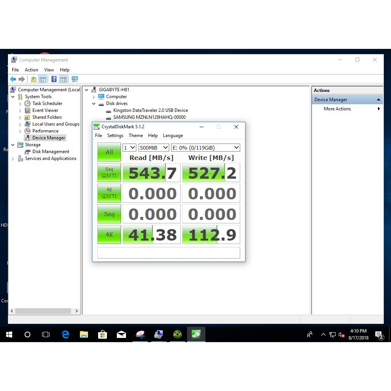
Task: Open Microsoft Edge from the taskbar
Action: tap(65, 334)
